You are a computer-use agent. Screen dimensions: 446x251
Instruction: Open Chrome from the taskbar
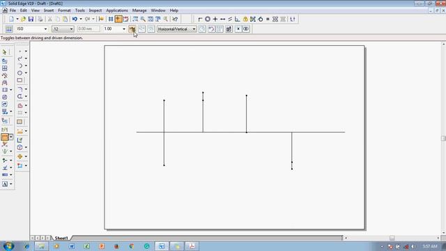132,246
